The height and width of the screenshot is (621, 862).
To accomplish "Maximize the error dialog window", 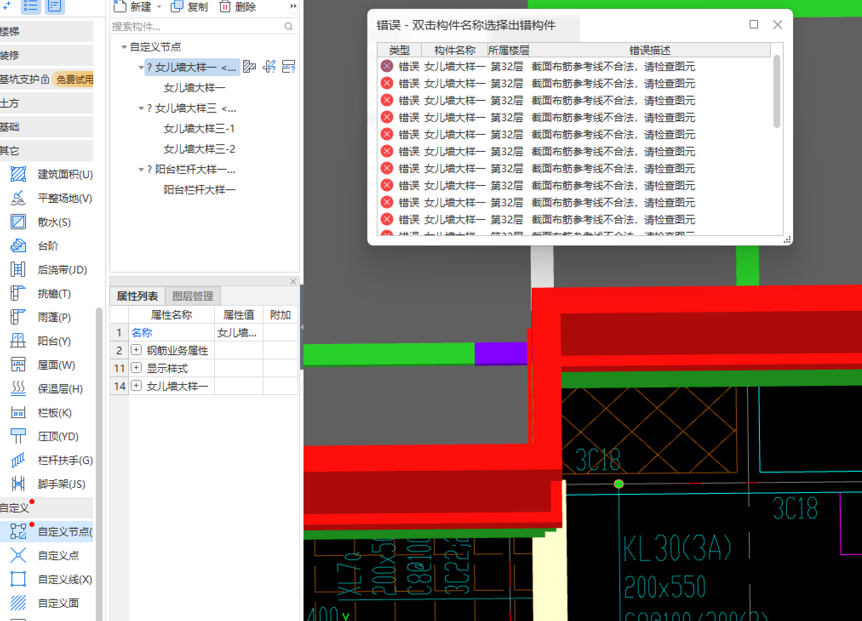I will coord(754,24).
